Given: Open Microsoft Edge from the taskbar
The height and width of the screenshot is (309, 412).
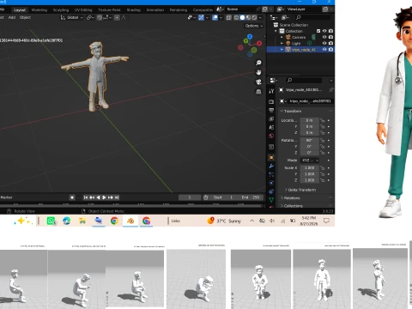Looking at the screenshot, I should [x=67, y=221].
